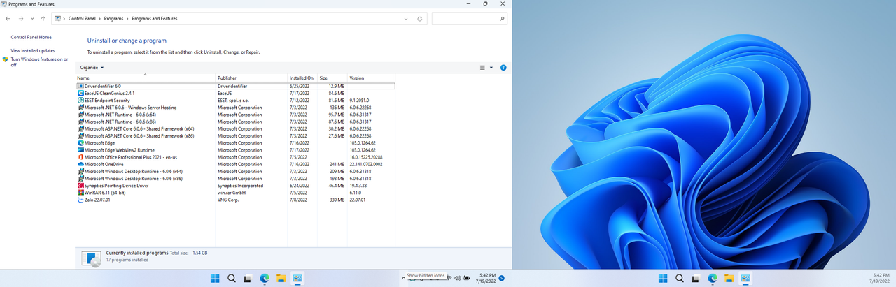The image size is (896, 287).
Task: Go up one level with Up arrow
Action: 43,19
